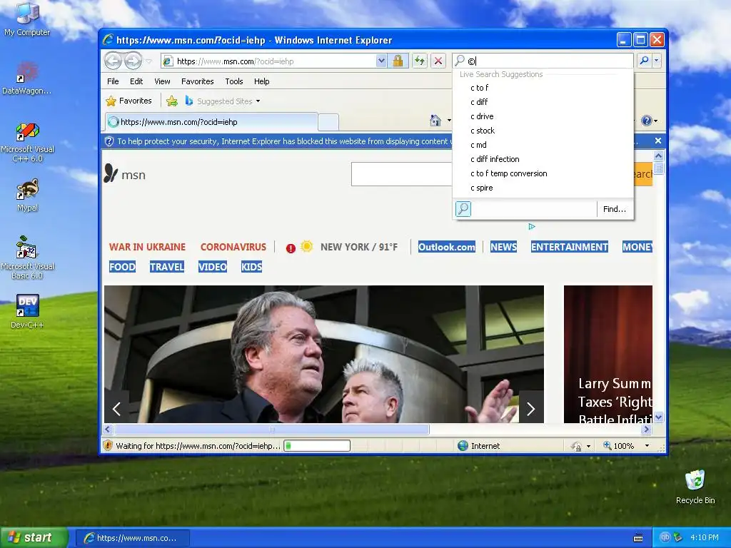Click the carousel previous arrow
The image size is (731, 548).
click(x=116, y=409)
